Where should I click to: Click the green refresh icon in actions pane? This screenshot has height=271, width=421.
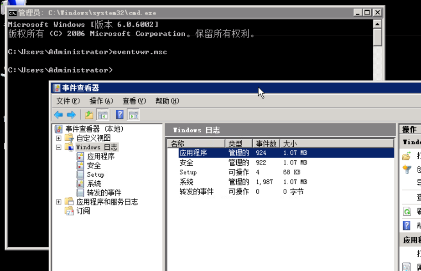[407, 212]
